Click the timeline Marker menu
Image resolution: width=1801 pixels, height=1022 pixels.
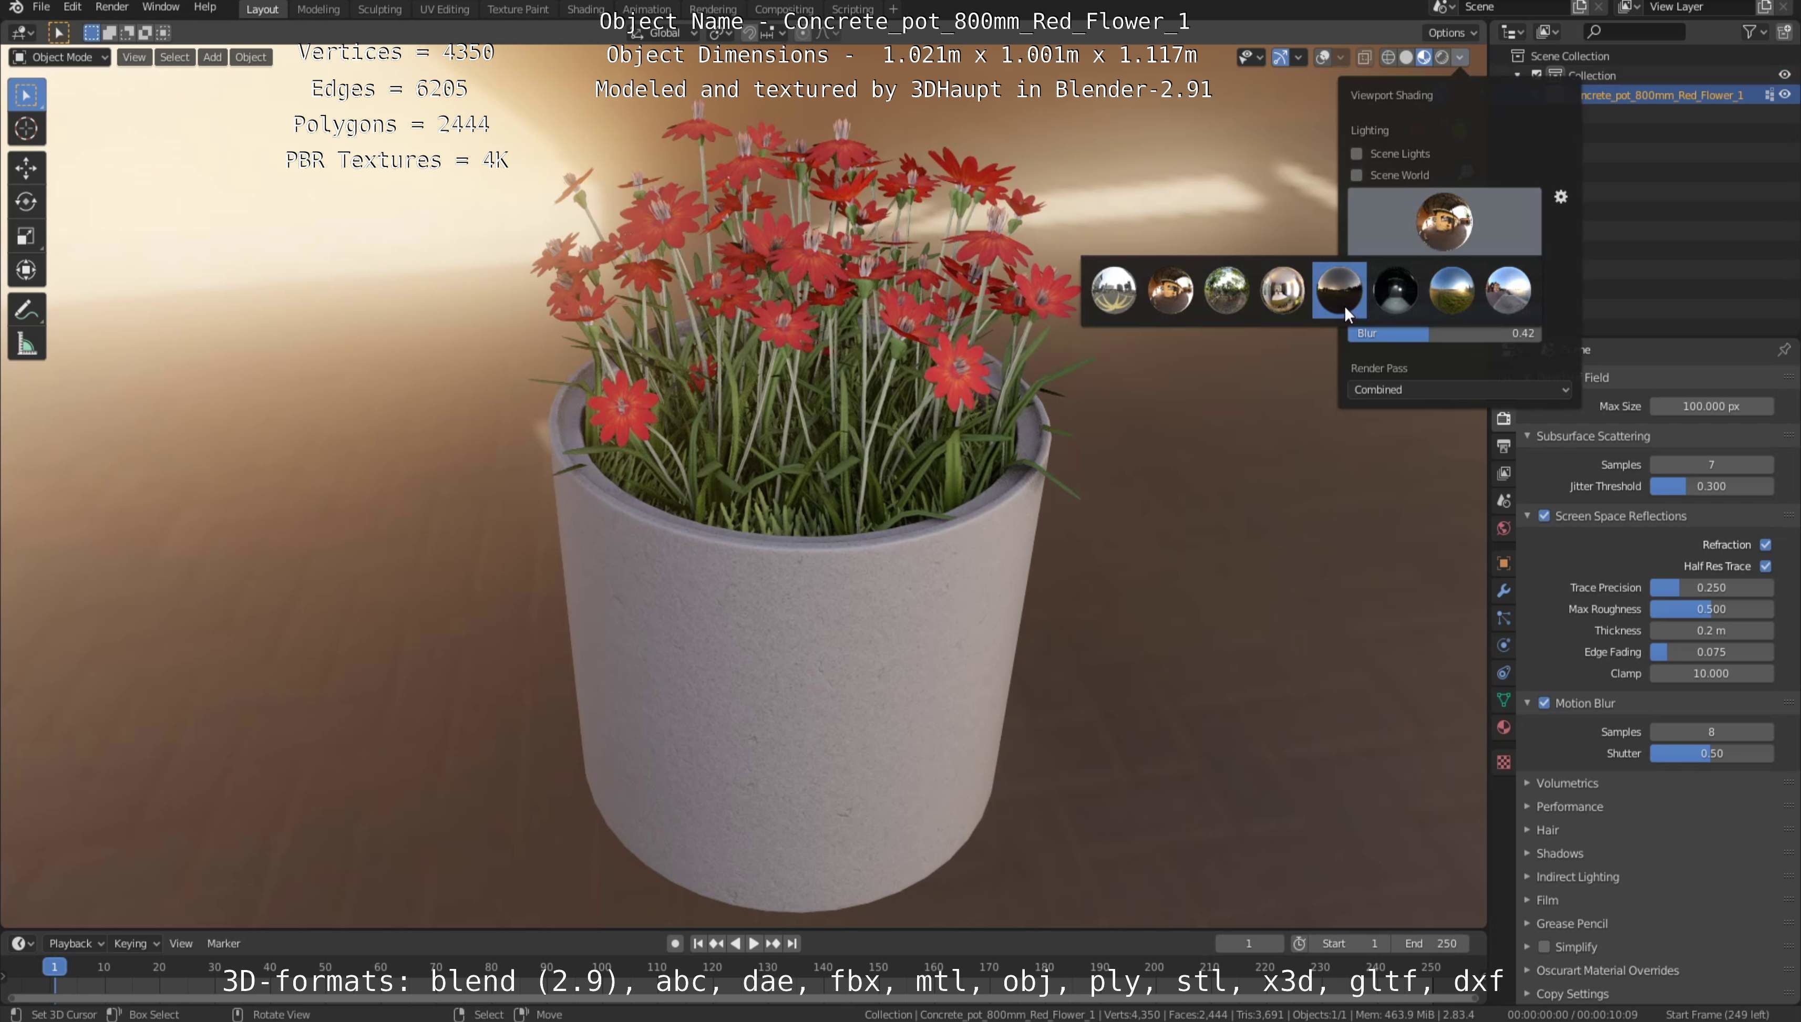pos(223,943)
